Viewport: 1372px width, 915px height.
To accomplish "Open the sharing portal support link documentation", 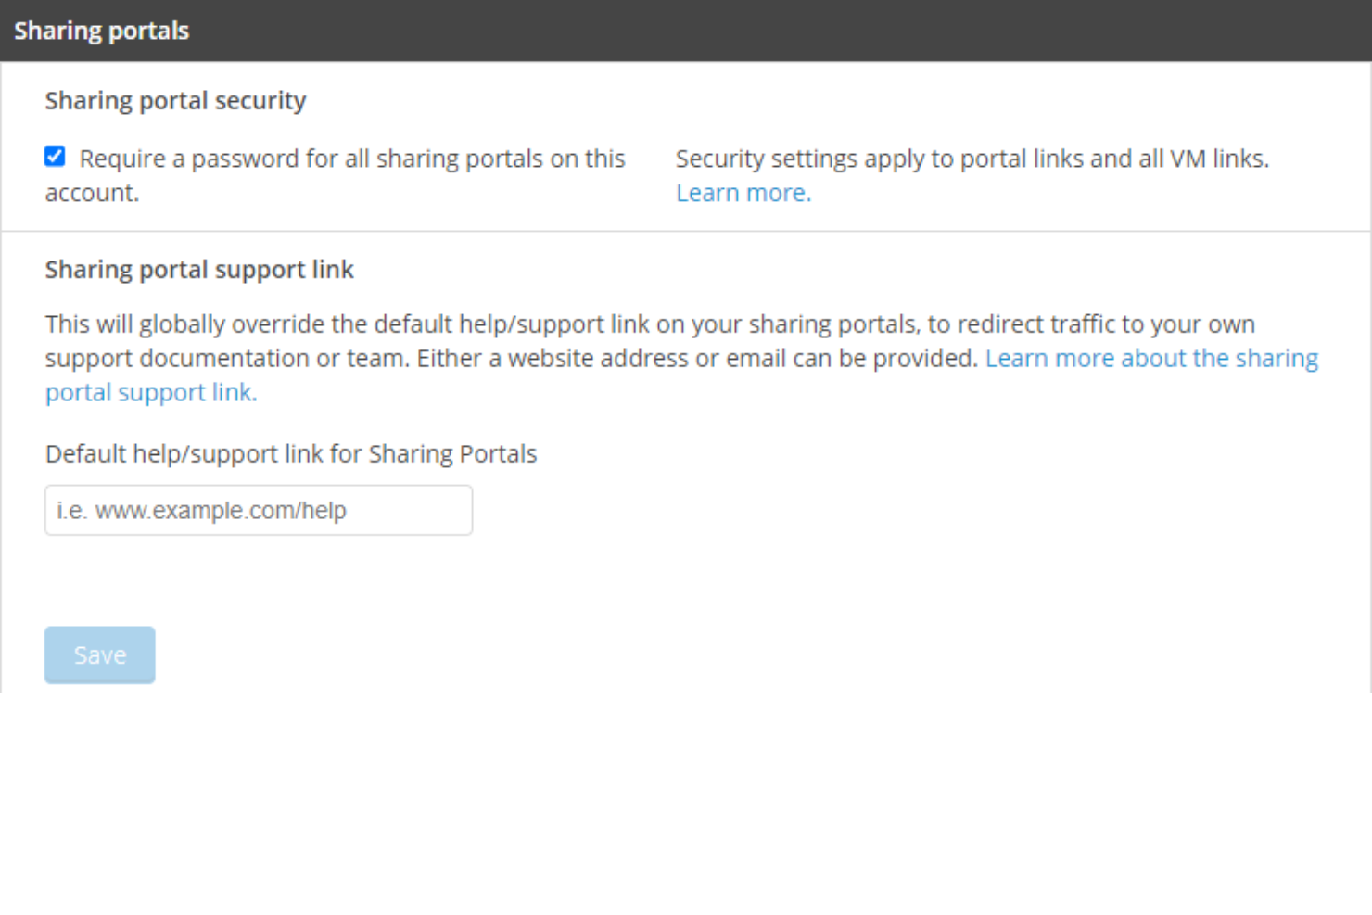I will tap(1152, 358).
